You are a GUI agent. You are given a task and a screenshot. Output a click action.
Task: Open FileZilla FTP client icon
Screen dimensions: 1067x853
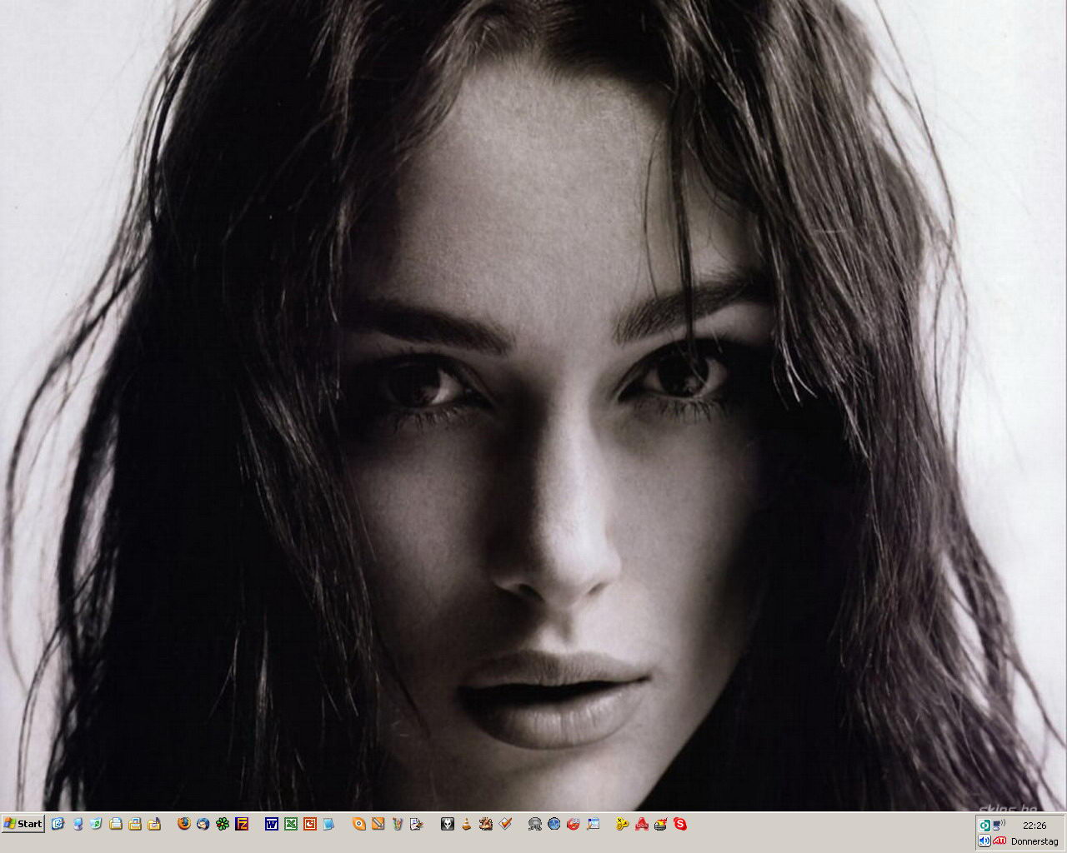[x=242, y=824]
